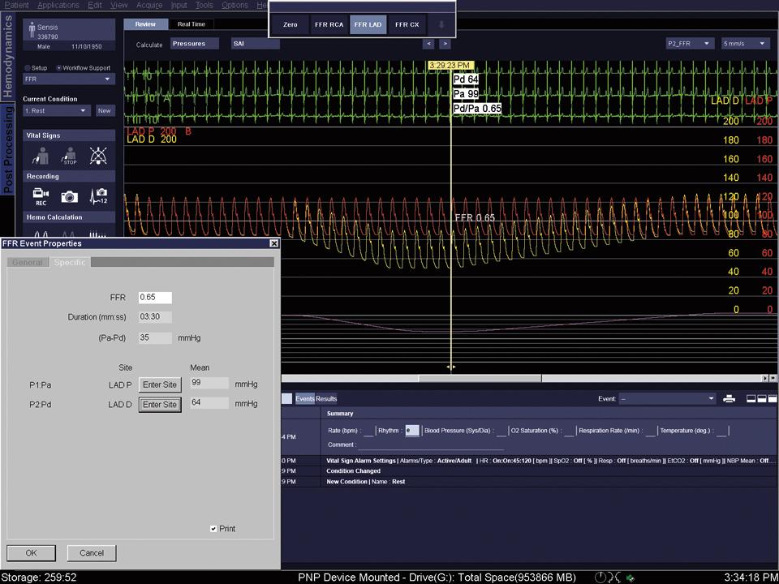Click the FFR value input field
779x584 pixels.
tap(155, 298)
